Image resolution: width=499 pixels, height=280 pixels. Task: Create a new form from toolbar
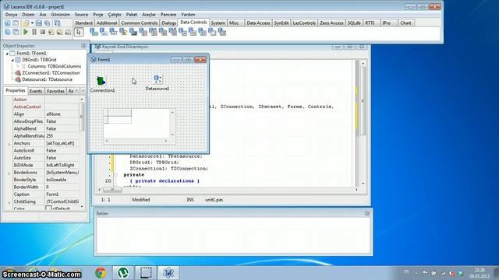pos(16,23)
